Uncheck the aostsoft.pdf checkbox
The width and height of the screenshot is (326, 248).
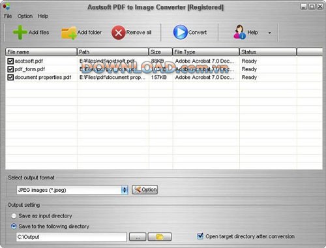[x=10, y=61]
